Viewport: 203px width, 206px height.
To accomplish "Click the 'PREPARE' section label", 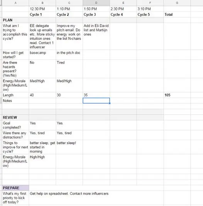I will (15, 188).
